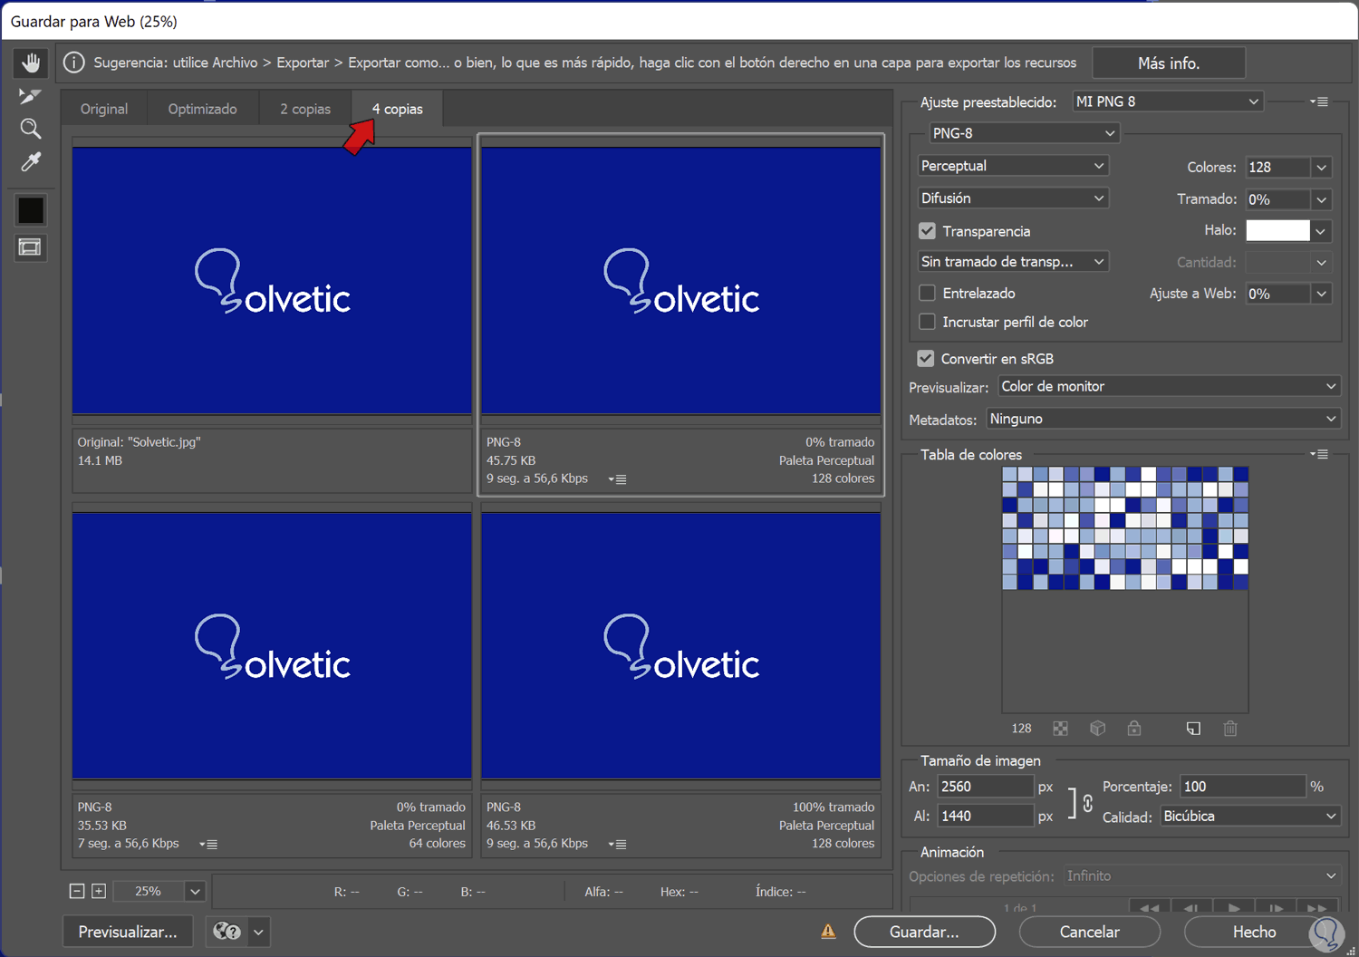Toggle the constrain proportions link icon
This screenshot has width=1359, height=957.
1087,803
